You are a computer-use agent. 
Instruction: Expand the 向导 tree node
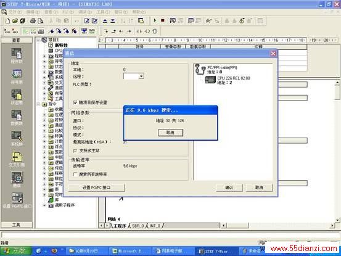pyautogui.click(x=44, y=93)
